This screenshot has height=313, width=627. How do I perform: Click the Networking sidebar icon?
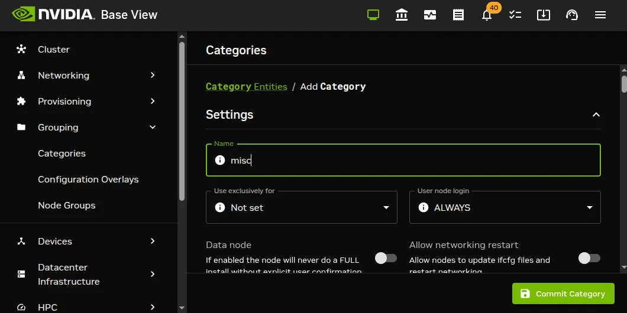click(21, 76)
